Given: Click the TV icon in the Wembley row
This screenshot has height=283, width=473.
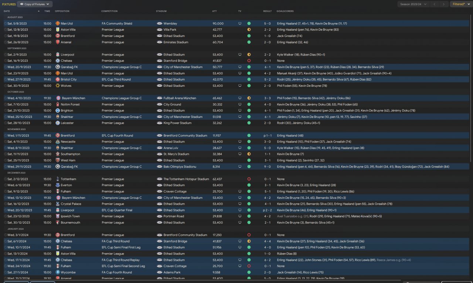Looking at the screenshot, I should (x=240, y=23).
